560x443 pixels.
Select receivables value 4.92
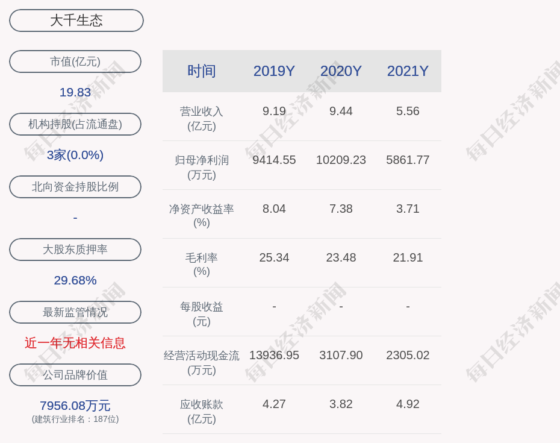(x=408, y=404)
